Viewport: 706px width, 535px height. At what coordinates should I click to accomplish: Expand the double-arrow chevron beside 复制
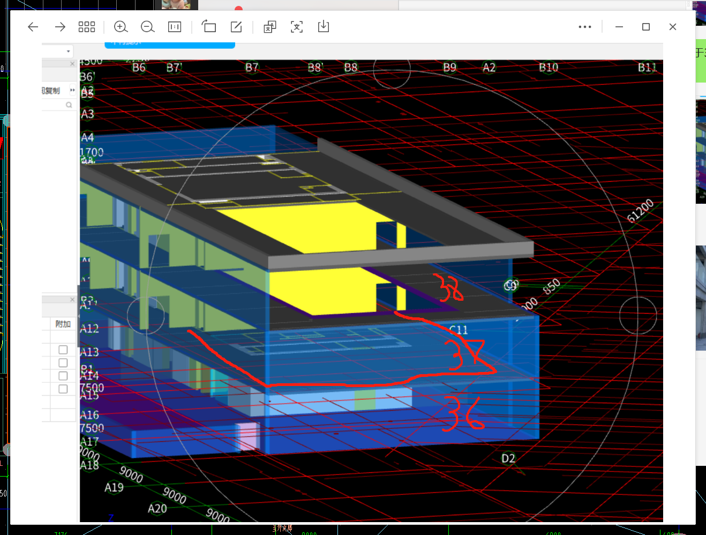(72, 90)
